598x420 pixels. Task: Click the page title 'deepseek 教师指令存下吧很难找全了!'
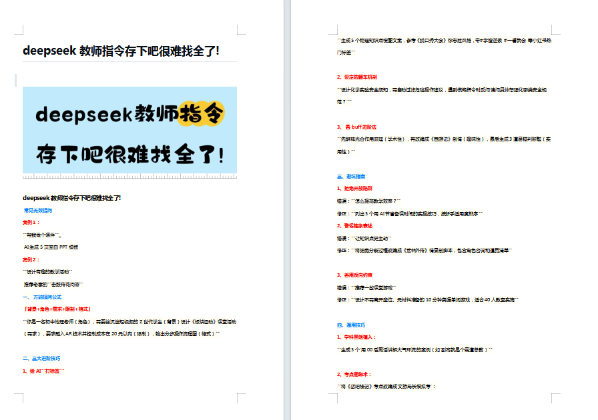click(121, 51)
